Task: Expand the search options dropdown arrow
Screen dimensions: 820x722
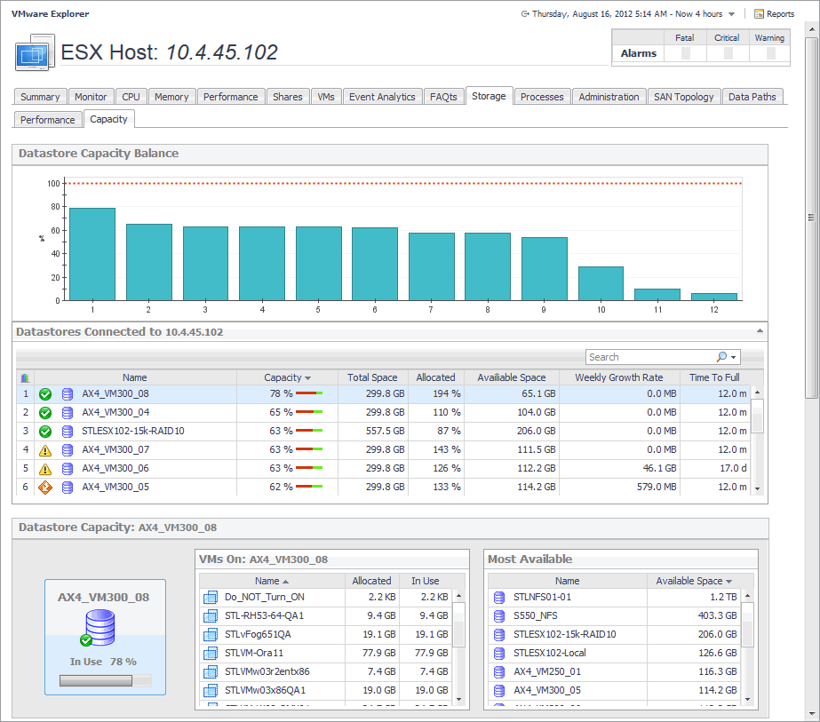Action: click(734, 357)
